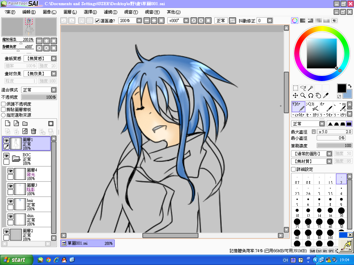Image resolution: width=354 pixels, height=265 pixels.
Task: Activate the move layer tool
Action: pos(295,96)
